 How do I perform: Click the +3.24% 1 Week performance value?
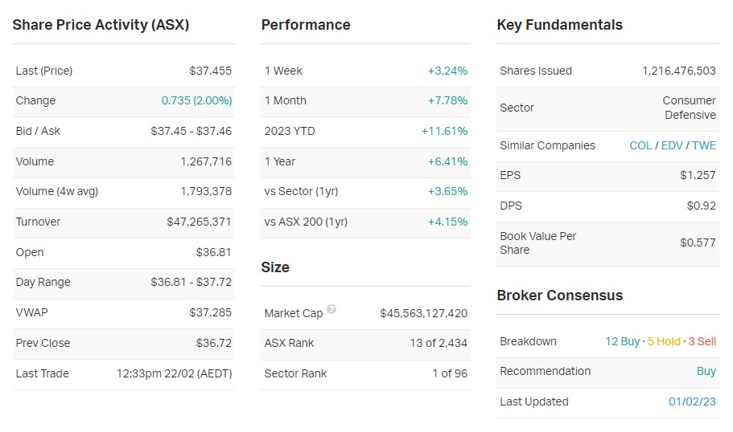(x=447, y=71)
